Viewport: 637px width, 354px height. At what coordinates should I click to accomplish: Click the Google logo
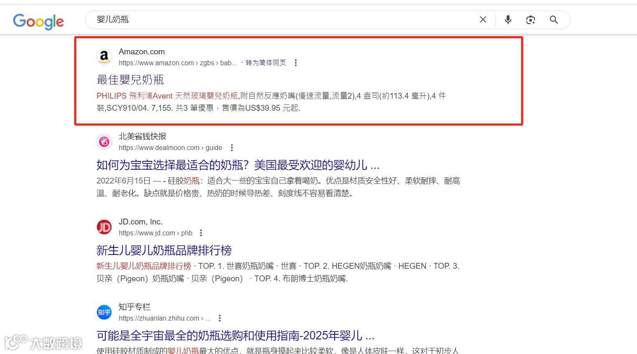38,21
